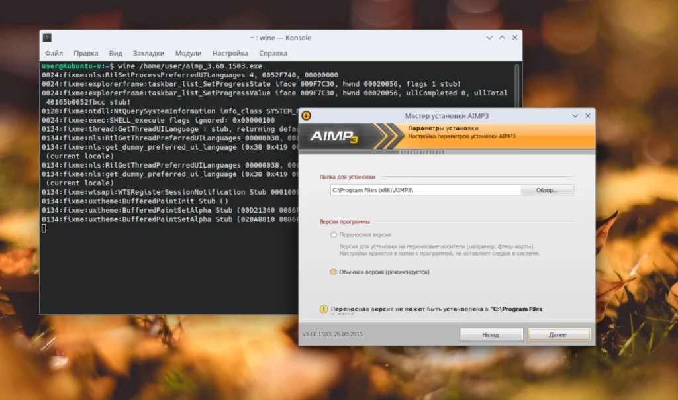The height and width of the screenshot is (400, 678).
Task: Open the Модули menu in Konsole
Action: coord(188,53)
